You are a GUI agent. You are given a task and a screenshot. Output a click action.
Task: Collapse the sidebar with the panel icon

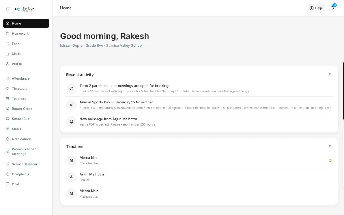[x=8, y=9]
